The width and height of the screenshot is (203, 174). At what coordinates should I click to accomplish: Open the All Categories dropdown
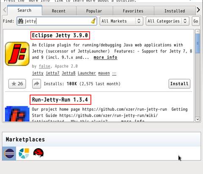pos(167,21)
